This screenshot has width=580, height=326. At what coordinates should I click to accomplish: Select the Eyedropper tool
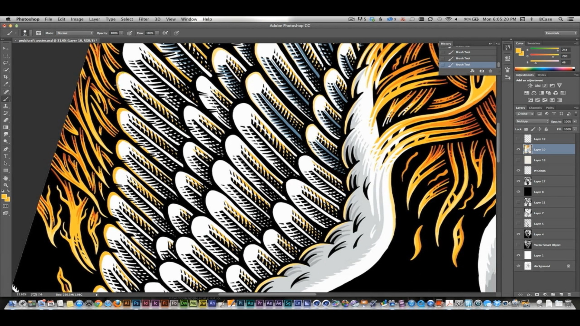[x=6, y=85]
